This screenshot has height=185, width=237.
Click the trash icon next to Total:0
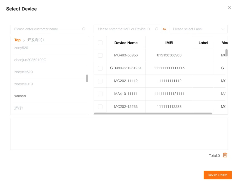click(225, 155)
